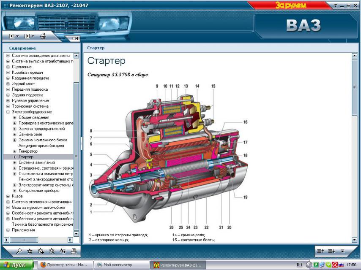
Task: Open the Контрольные приборы entry
Action: [39, 191]
